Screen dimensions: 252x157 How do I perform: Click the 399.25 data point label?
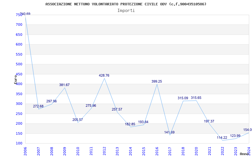[x=157, y=81]
